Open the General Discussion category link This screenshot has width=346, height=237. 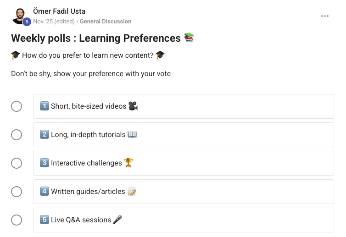click(x=106, y=22)
